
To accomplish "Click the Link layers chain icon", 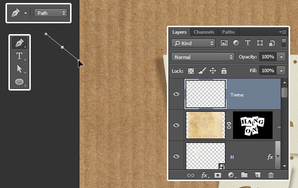I will [190, 175].
